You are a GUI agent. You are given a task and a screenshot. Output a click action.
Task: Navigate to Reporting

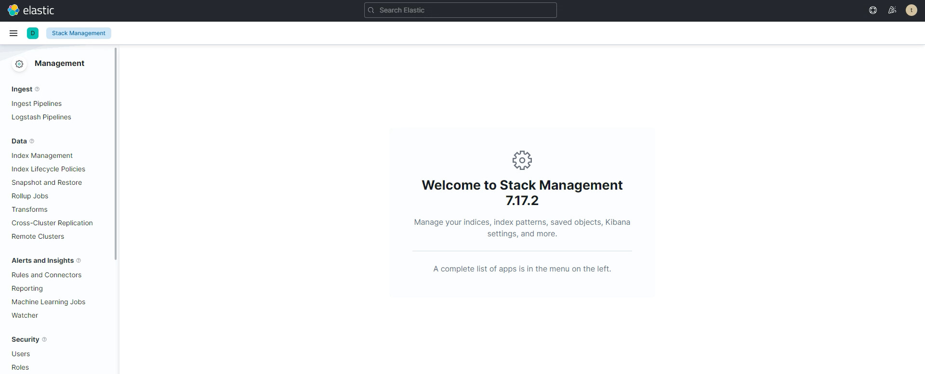pyautogui.click(x=27, y=288)
